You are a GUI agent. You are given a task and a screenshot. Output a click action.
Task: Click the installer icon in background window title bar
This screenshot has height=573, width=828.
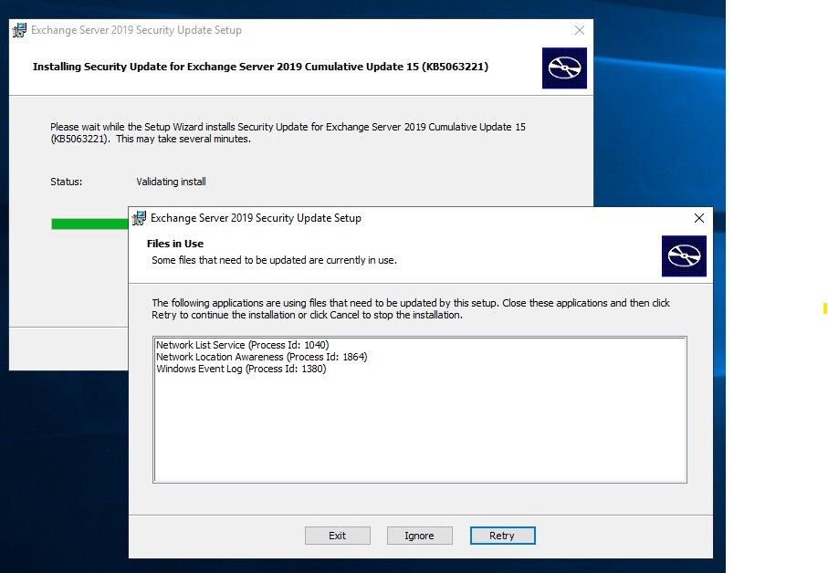(x=19, y=30)
